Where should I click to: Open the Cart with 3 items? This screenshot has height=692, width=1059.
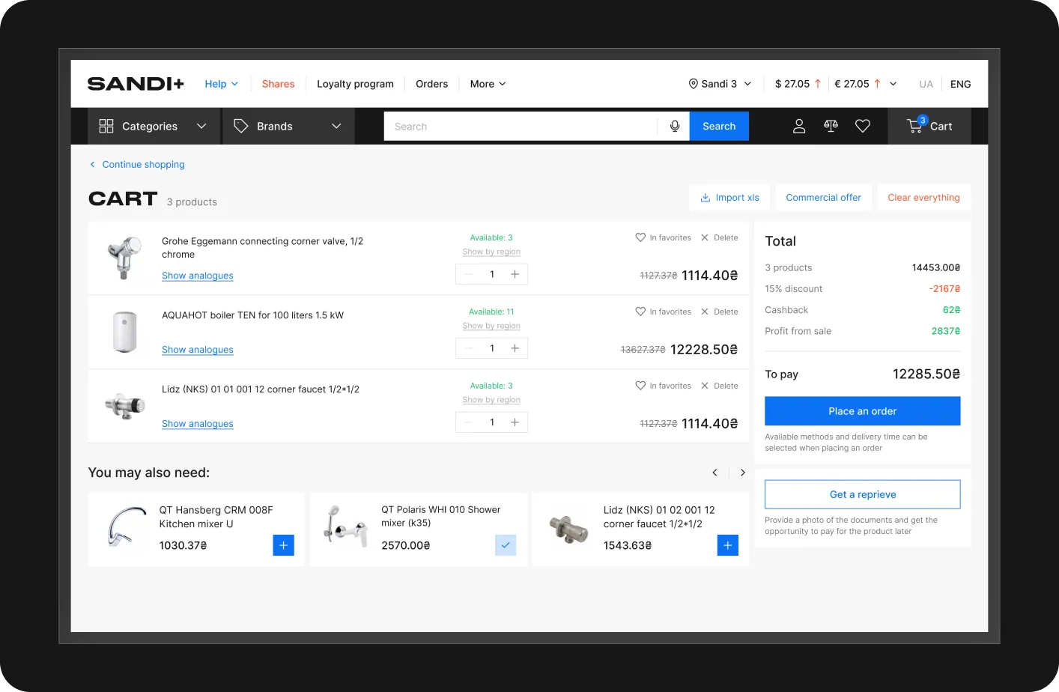coord(929,126)
